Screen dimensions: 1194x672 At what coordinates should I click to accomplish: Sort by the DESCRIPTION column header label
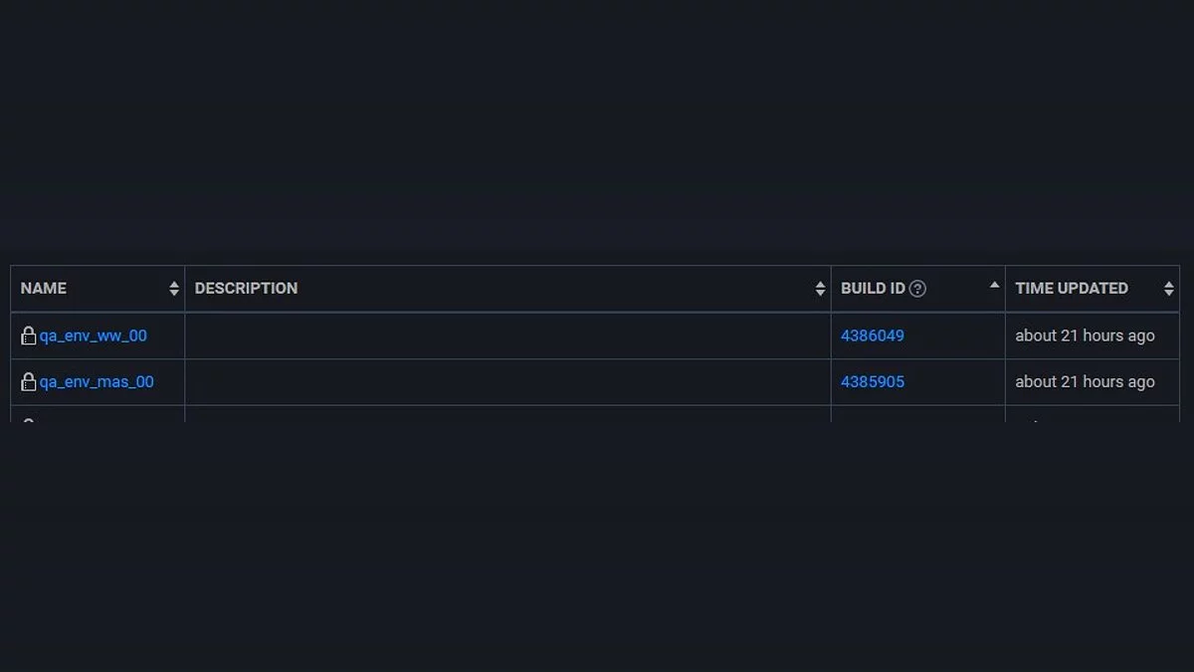(246, 289)
